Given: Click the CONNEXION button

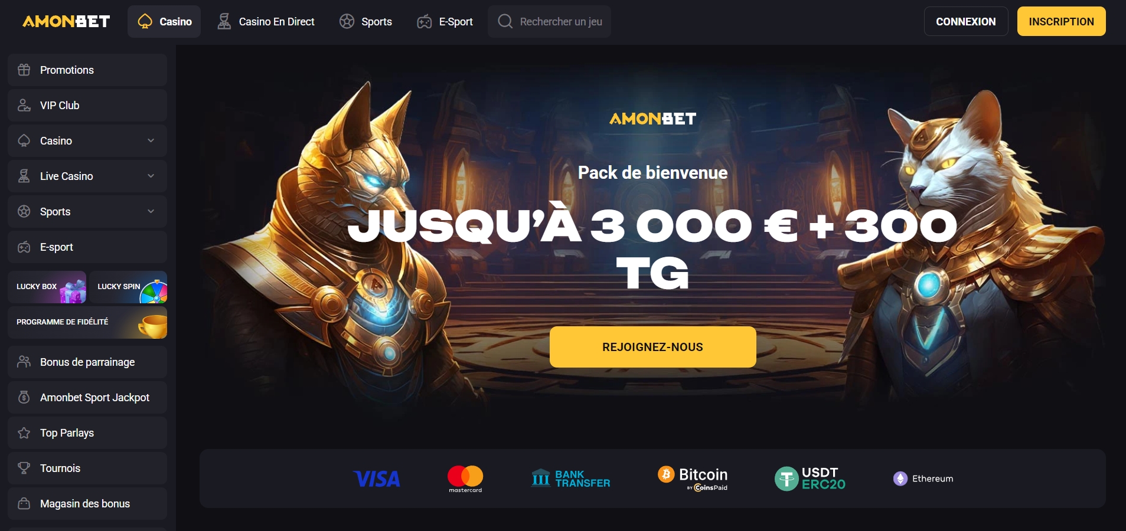Looking at the screenshot, I should click(966, 21).
